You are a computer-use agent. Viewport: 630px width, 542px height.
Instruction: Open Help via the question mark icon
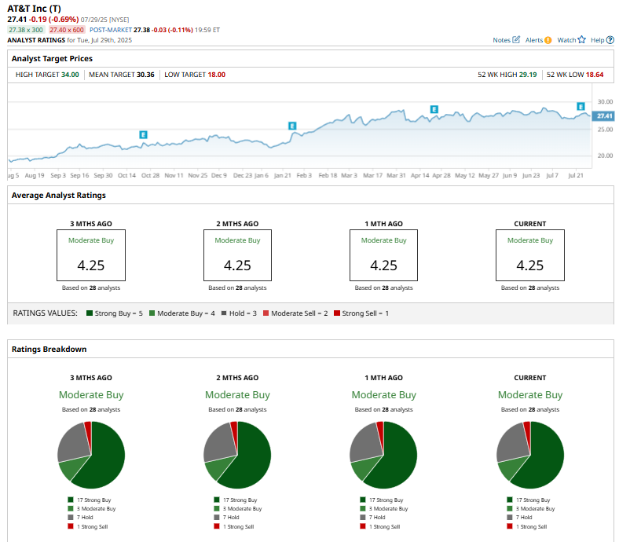coord(610,40)
